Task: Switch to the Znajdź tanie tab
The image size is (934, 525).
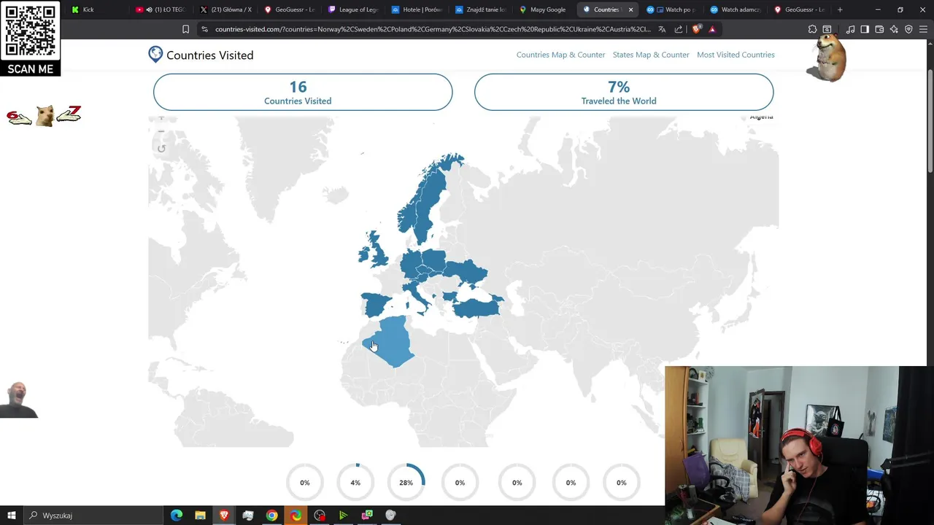Action: click(x=480, y=9)
